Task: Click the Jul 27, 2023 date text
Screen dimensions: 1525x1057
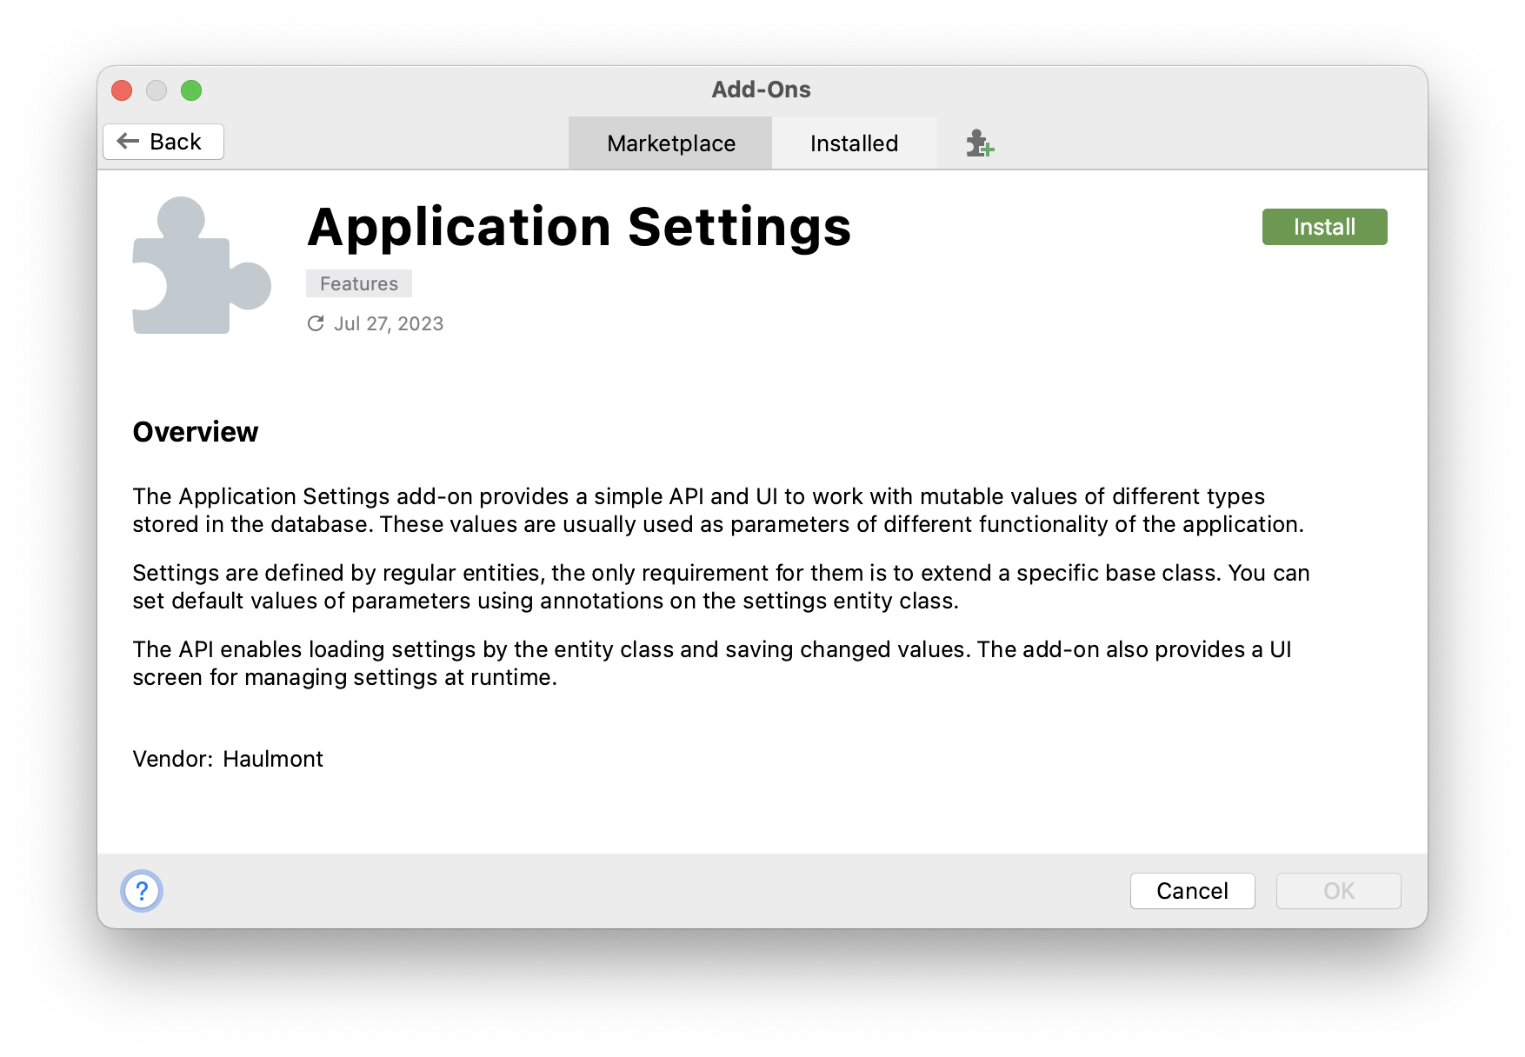Action: coord(389,323)
